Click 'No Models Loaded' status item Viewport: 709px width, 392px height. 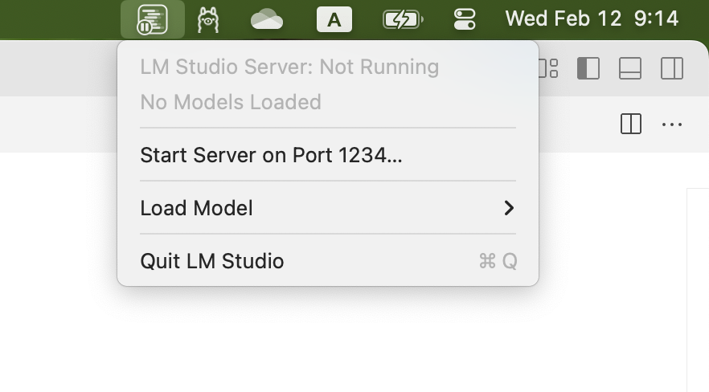point(231,102)
